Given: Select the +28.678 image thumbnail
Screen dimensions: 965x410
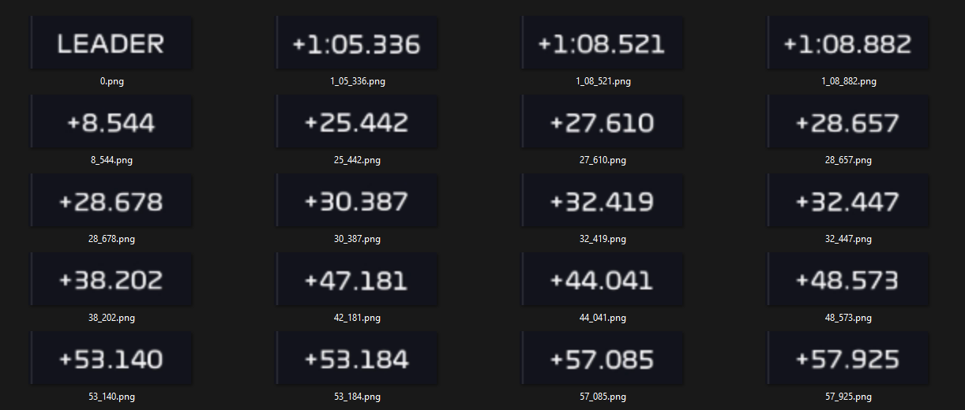Looking at the screenshot, I should click(111, 201).
